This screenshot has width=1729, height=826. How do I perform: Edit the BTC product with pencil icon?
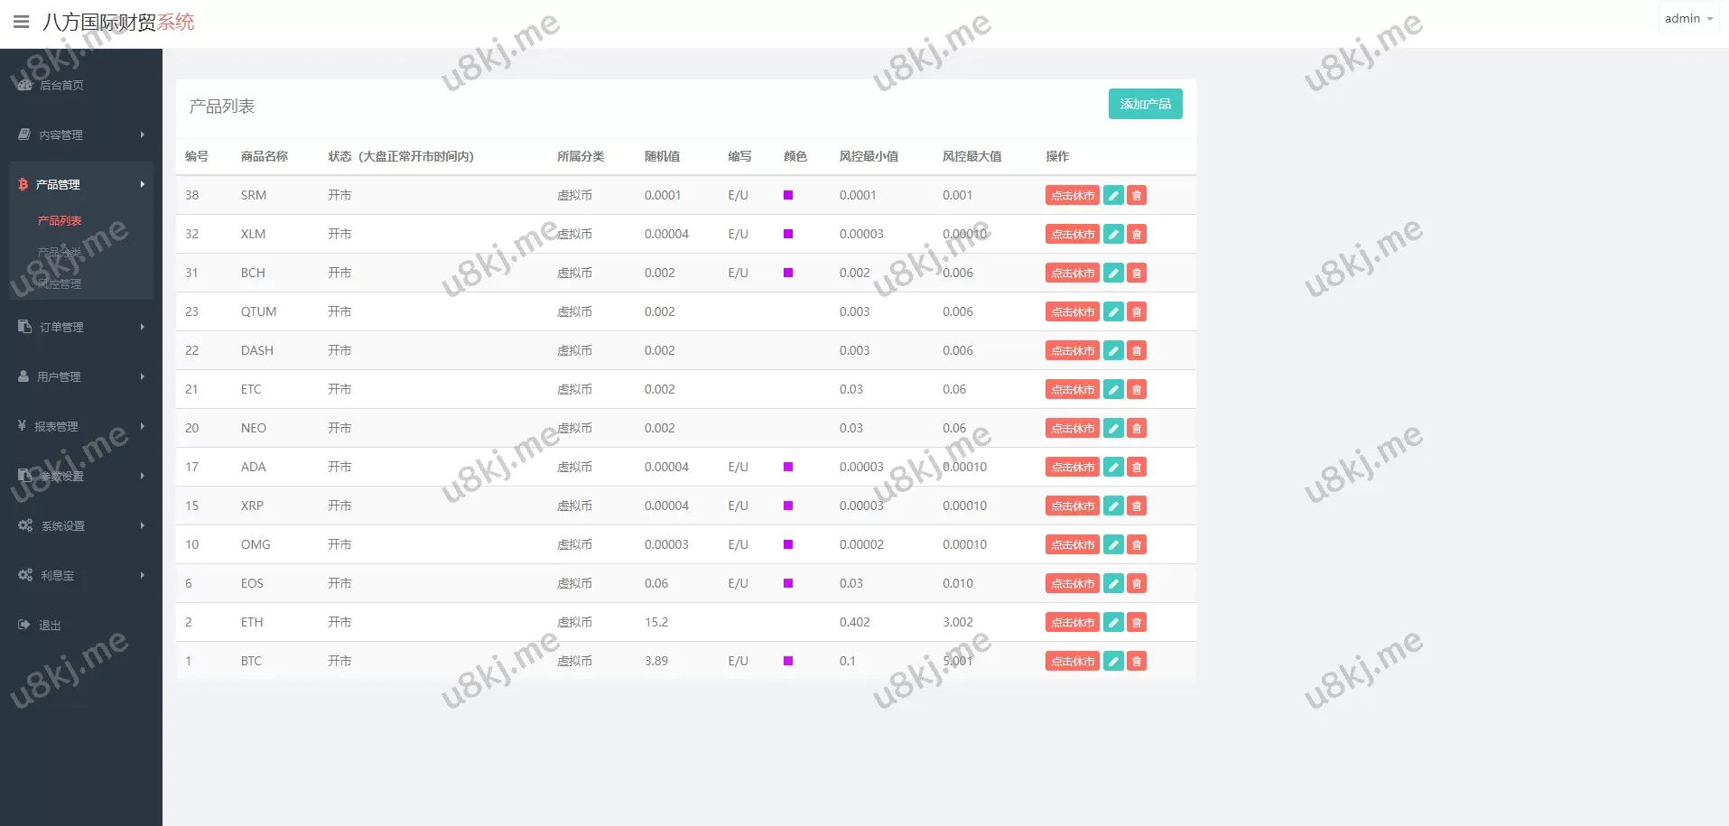1113,661
